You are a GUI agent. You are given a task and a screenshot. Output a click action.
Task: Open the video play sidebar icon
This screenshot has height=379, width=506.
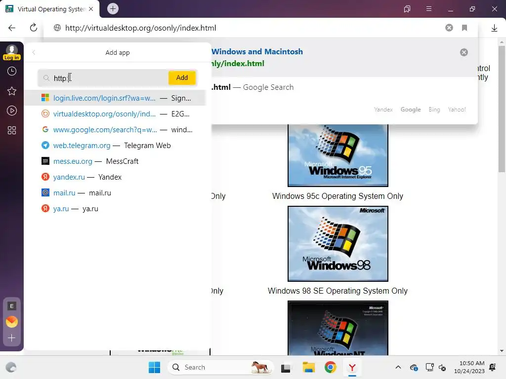click(x=12, y=111)
